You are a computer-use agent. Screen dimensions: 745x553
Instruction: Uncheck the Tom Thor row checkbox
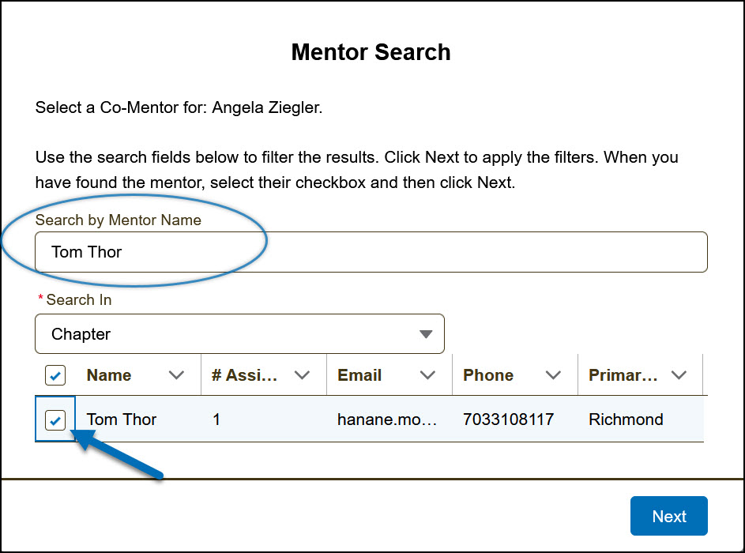[x=55, y=420]
